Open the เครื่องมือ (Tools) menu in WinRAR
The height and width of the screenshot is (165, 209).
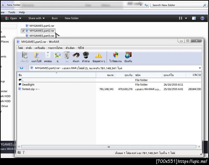pos(40,48)
